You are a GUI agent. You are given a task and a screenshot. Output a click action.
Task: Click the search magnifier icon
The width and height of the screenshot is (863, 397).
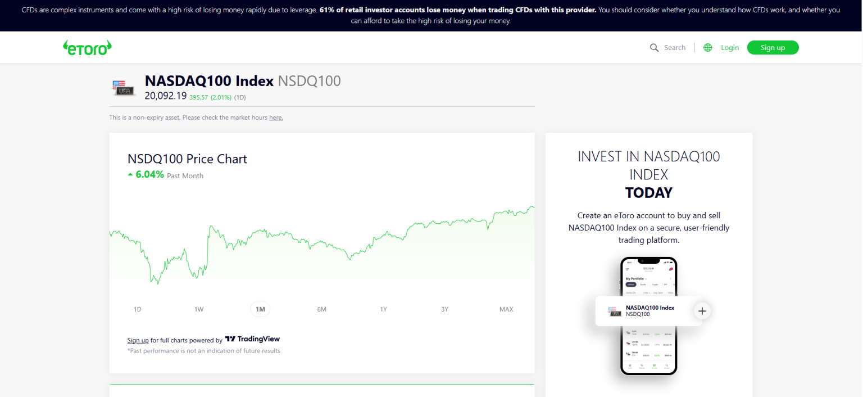tap(654, 48)
